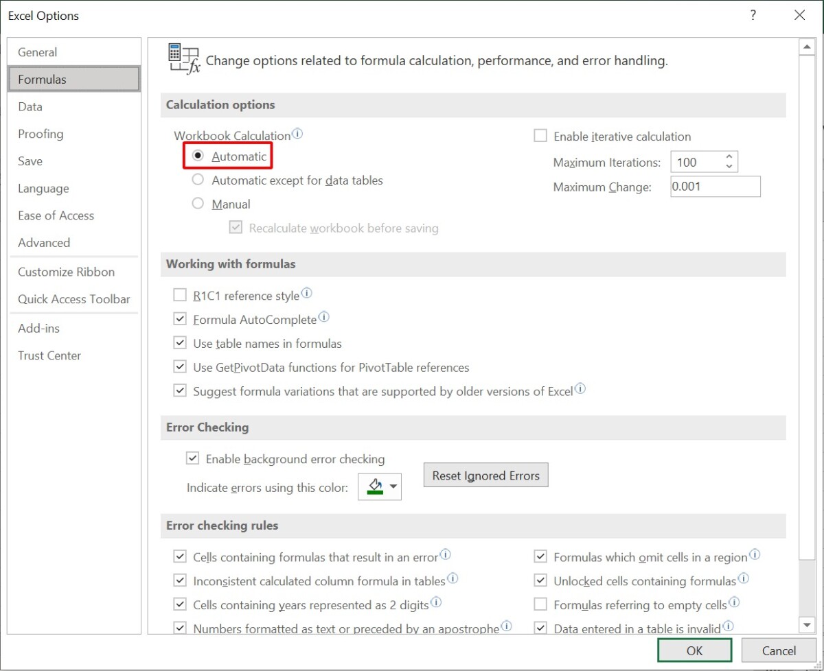This screenshot has width=824, height=671.
Task: Click info icon for formulas that result in an error
Action: (x=445, y=554)
